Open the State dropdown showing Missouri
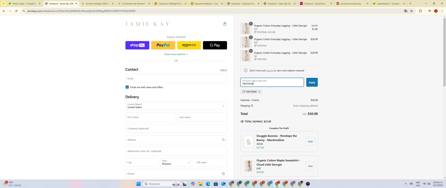The image size is (446, 188). click(x=176, y=162)
